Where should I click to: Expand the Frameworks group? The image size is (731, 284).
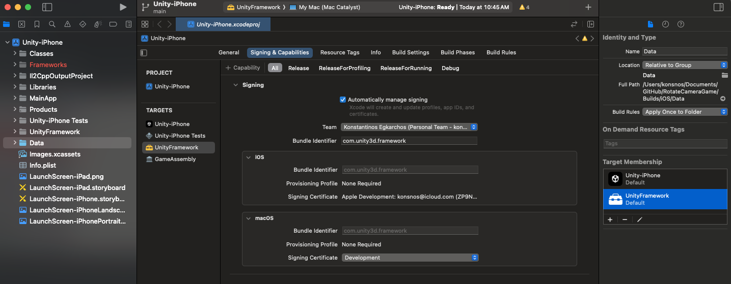click(x=15, y=65)
